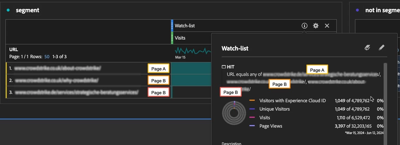400x145 pixels.
Task: Click the Visits metric header
Action: pyautogui.click(x=180, y=38)
